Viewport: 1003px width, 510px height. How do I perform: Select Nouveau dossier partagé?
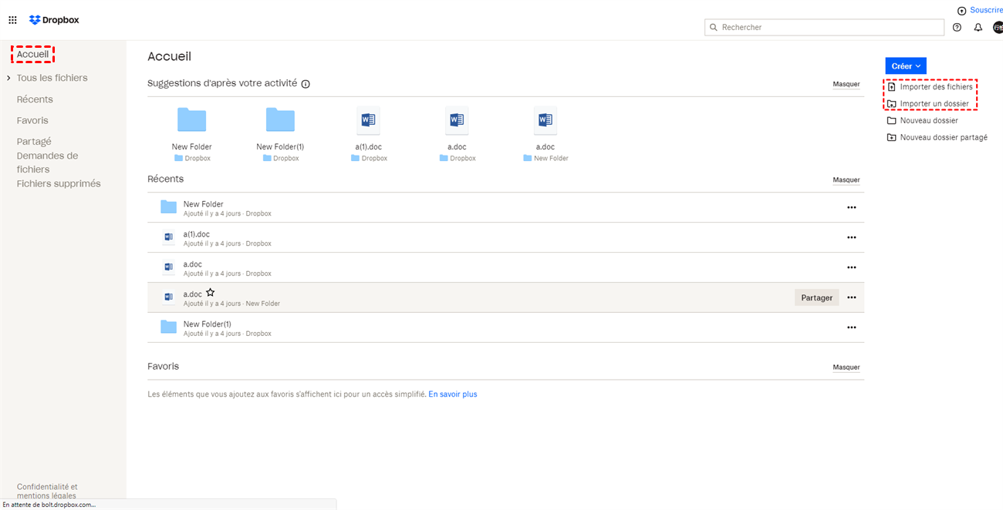click(943, 138)
